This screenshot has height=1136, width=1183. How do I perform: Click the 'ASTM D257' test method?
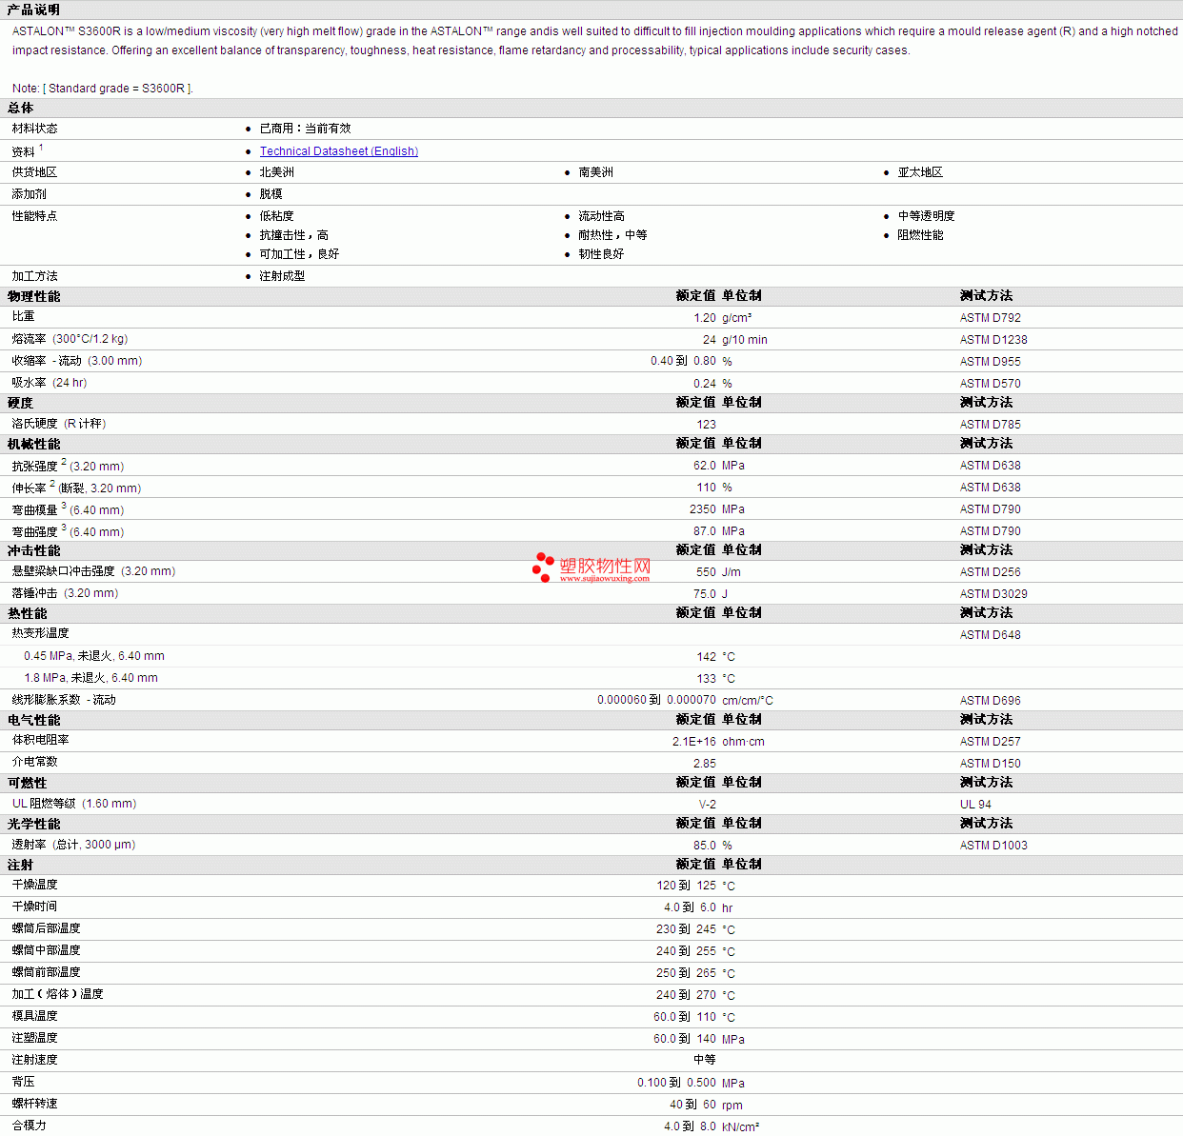pyautogui.click(x=991, y=742)
